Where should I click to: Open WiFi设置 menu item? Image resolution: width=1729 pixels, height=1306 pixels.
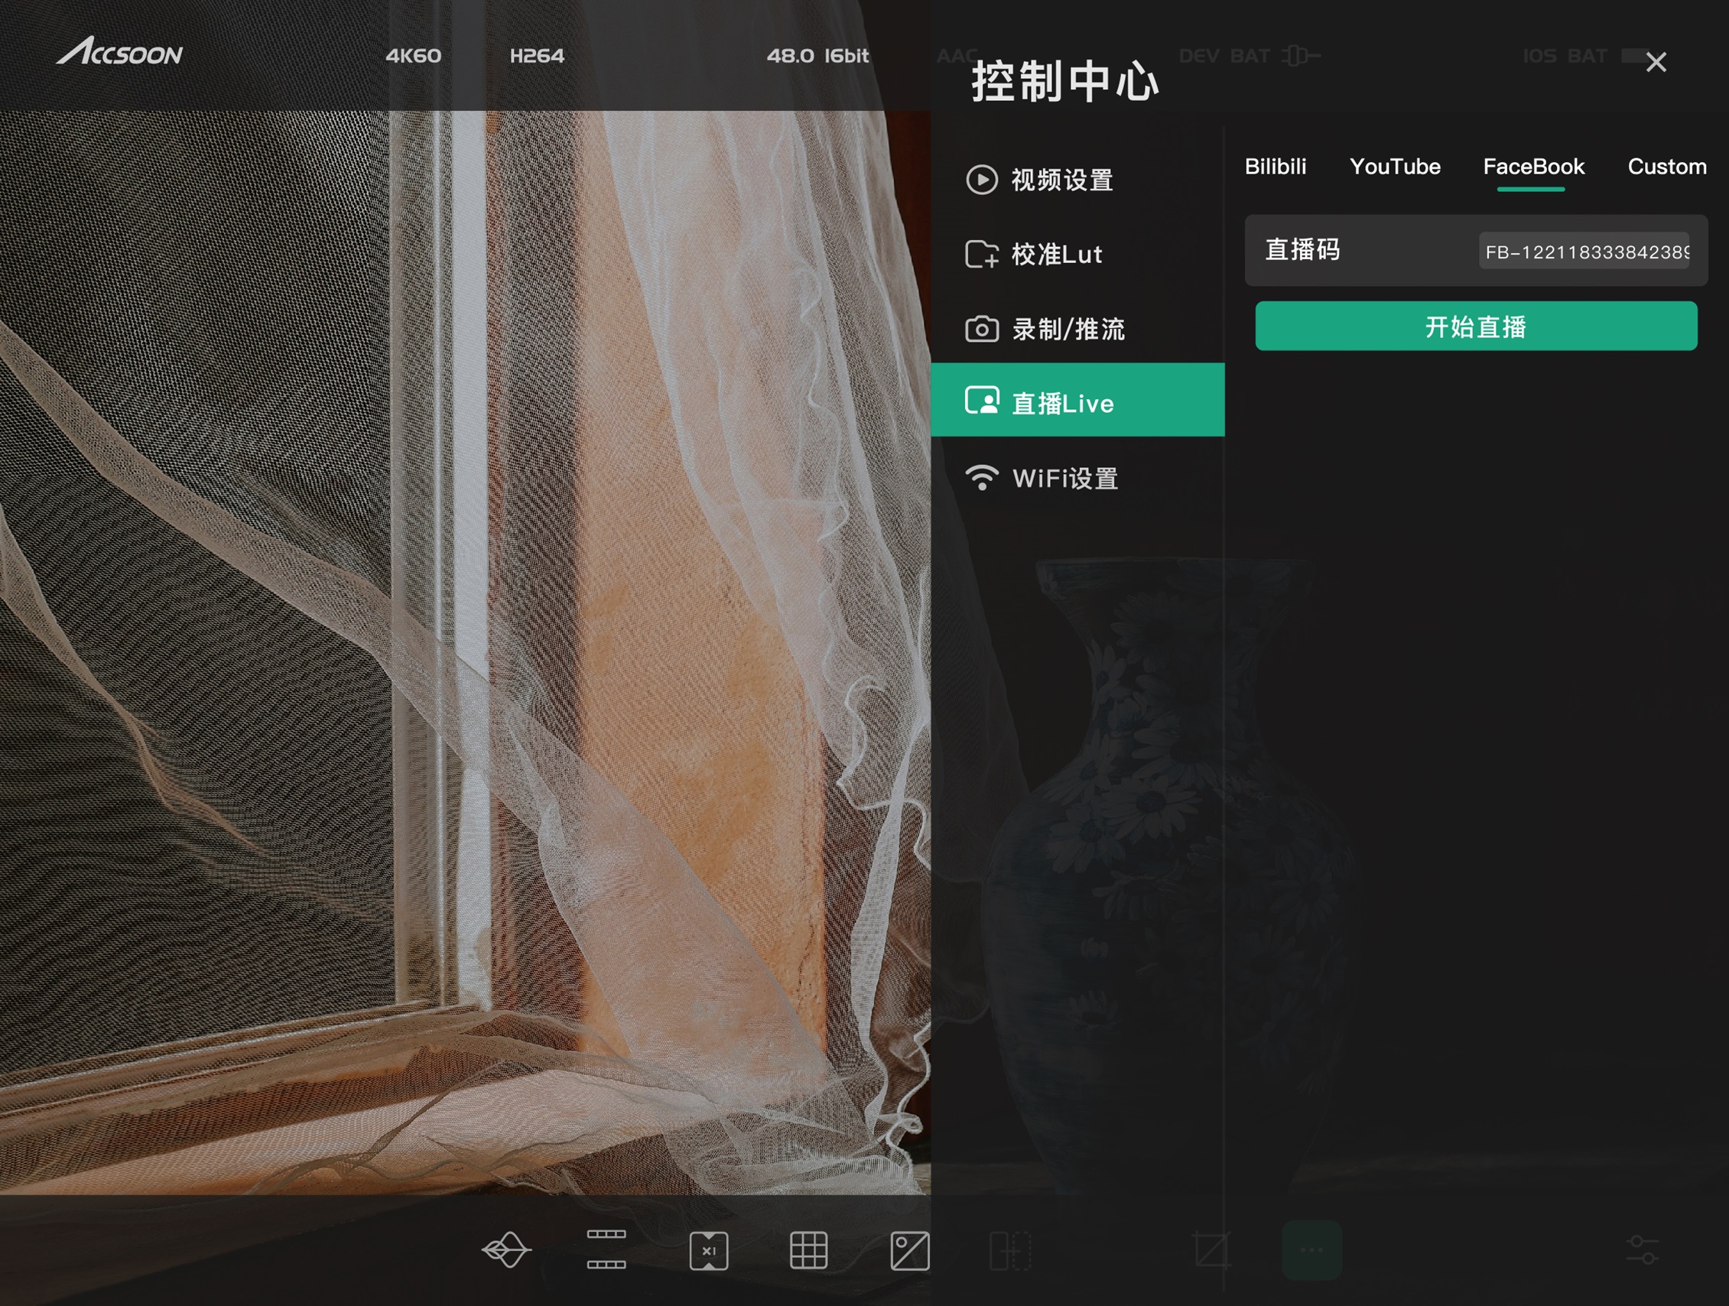pos(1077,478)
